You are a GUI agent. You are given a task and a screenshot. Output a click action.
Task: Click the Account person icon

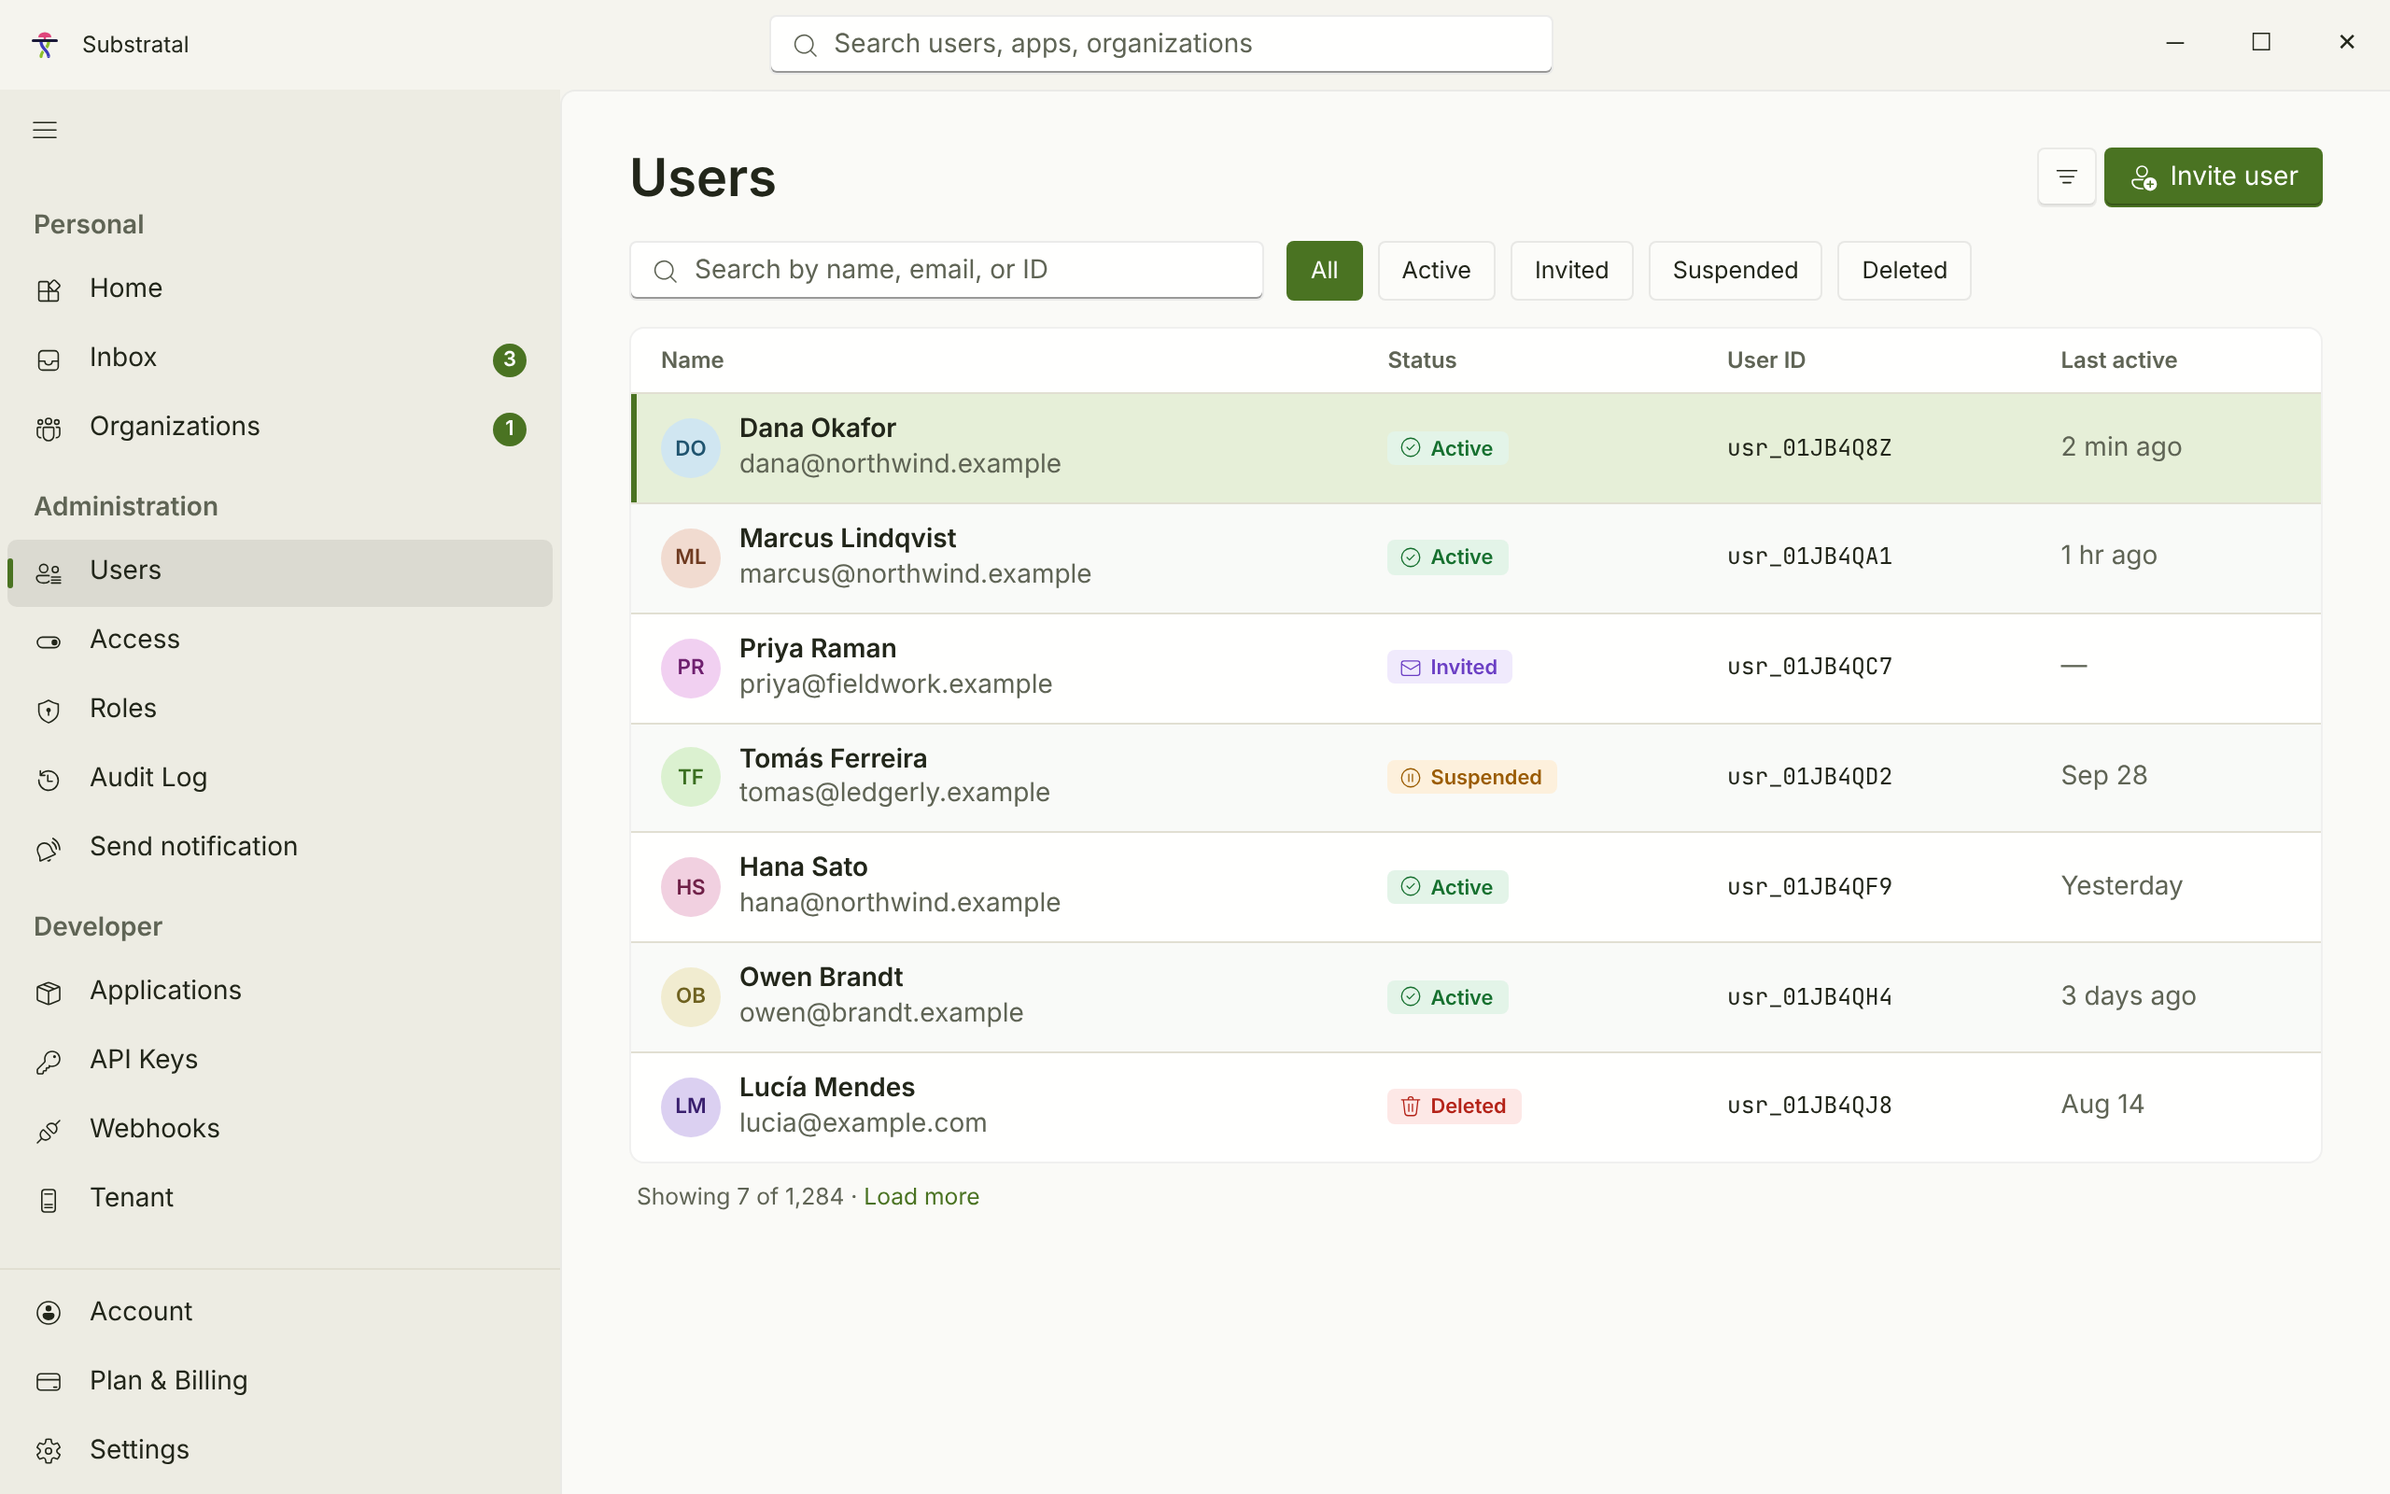point(49,1312)
